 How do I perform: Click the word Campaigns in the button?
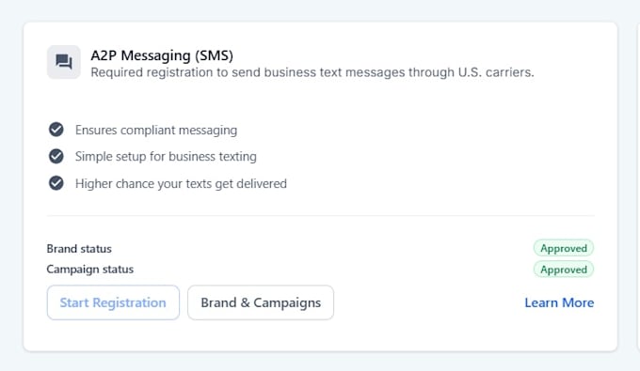[287, 303]
